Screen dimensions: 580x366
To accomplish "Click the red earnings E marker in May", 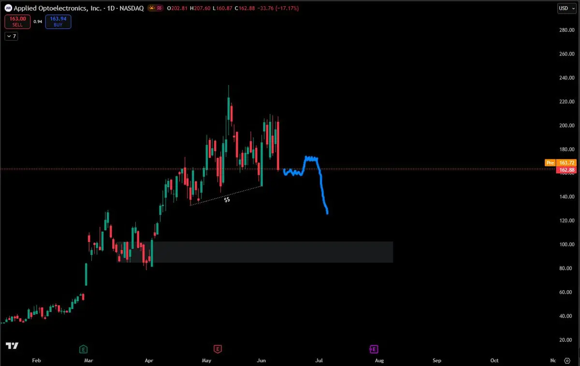I will [217, 348].
